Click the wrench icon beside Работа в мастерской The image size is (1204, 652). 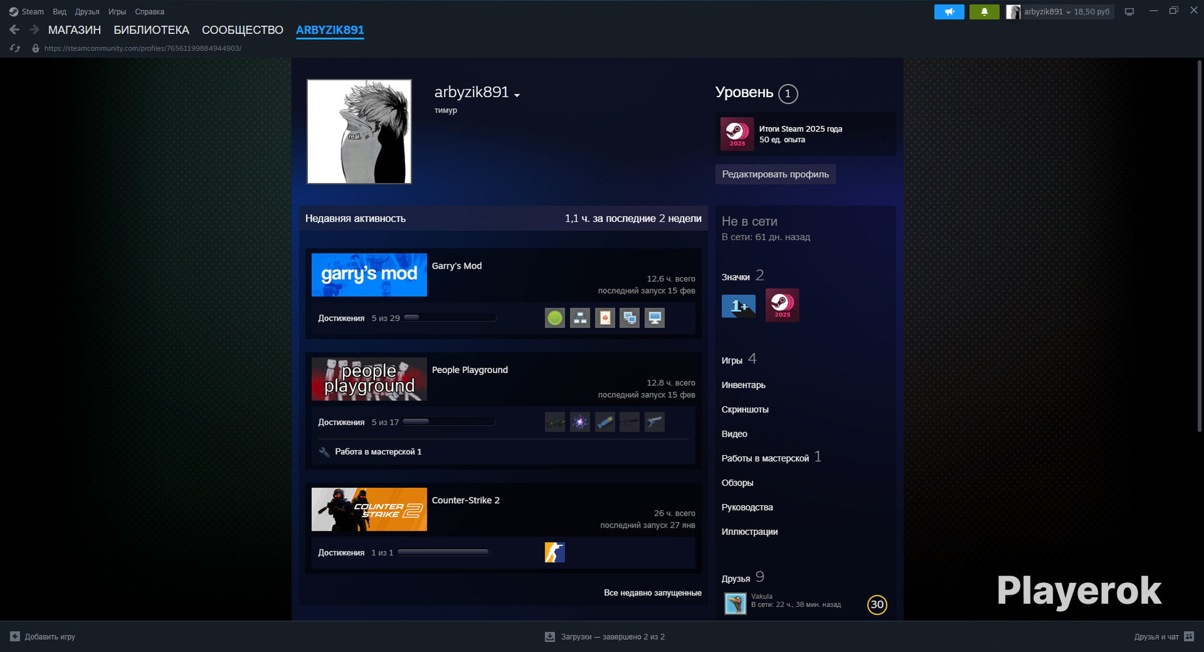point(324,452)
